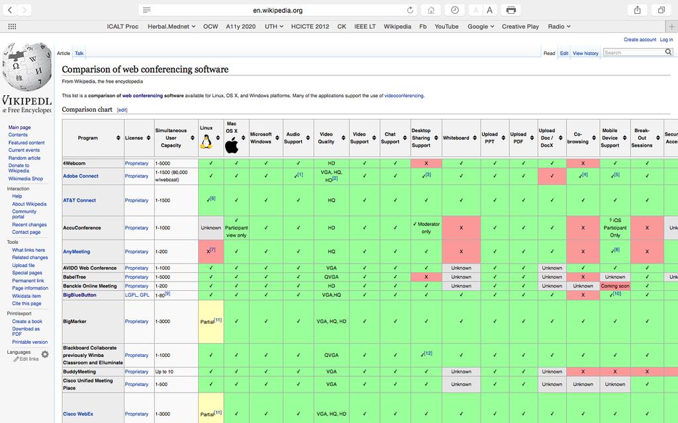Open language settings gear icon
This screenshot has width=678, height=423.
click(x=44, y=354)
